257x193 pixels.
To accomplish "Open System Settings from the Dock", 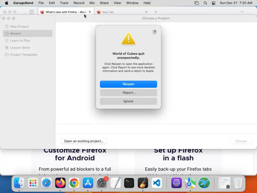I will (x=102, y=183).
